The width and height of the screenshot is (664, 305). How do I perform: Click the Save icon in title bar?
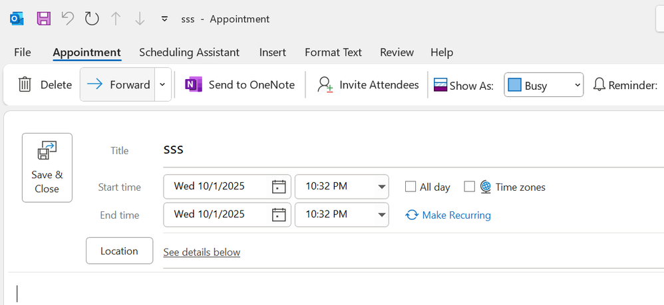tap(43, 19)
